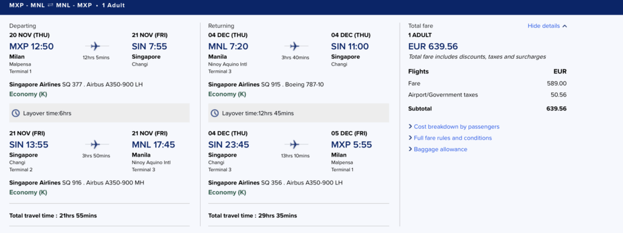Click the airplane icon for the SIN–MNL flight

[x=94, y=144]
